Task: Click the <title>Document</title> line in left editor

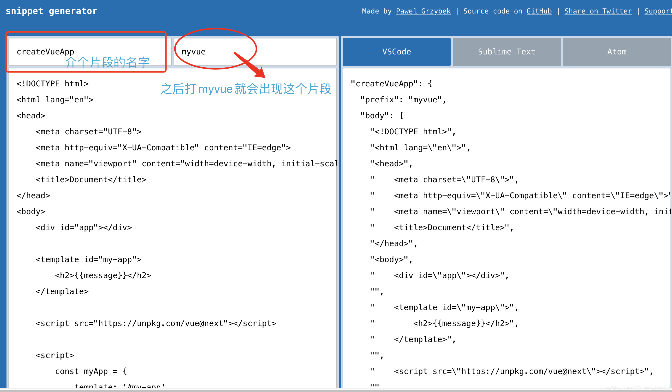Action: [91, 180]
